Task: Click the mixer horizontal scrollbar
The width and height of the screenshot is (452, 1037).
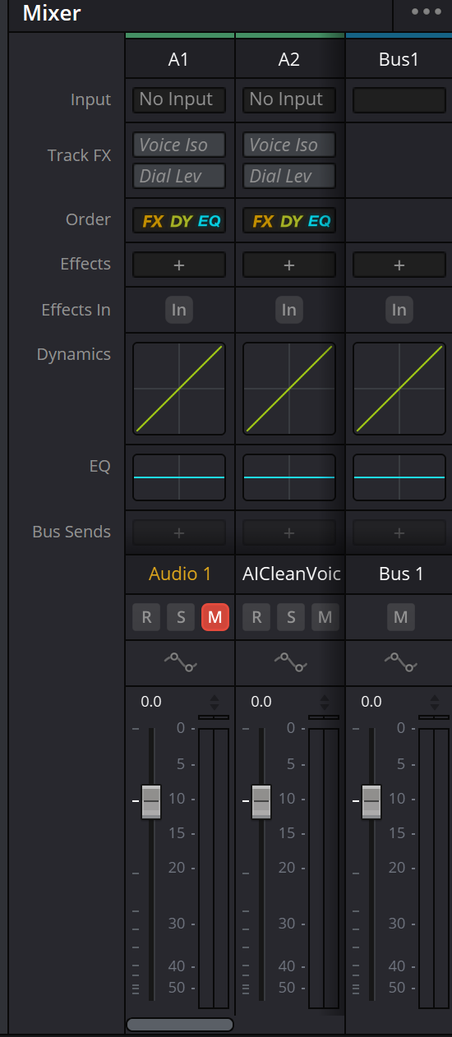Action: coord(180,1024)
